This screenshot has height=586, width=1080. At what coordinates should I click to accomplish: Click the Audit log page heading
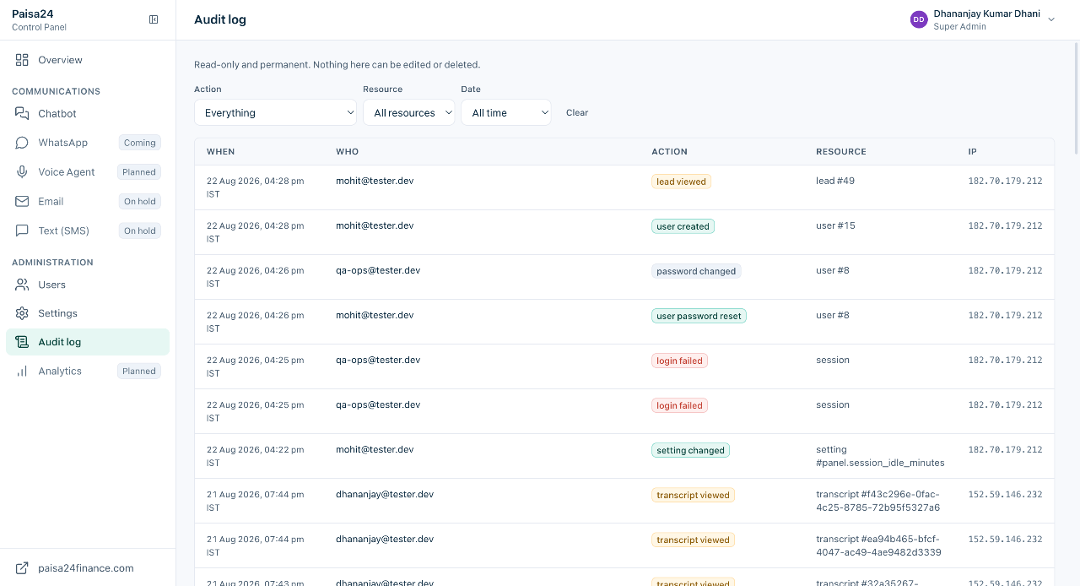click(220, 19)
